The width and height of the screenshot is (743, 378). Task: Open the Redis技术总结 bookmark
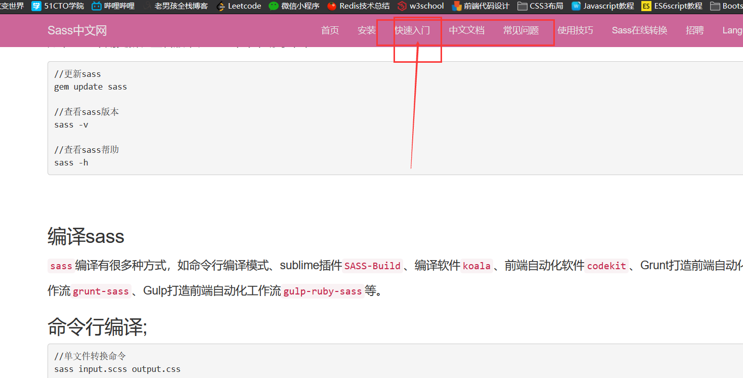(358, 6)
